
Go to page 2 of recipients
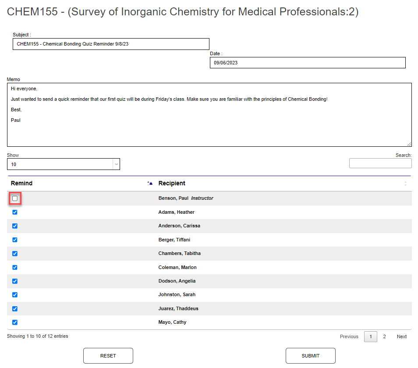tap(384, 336)
